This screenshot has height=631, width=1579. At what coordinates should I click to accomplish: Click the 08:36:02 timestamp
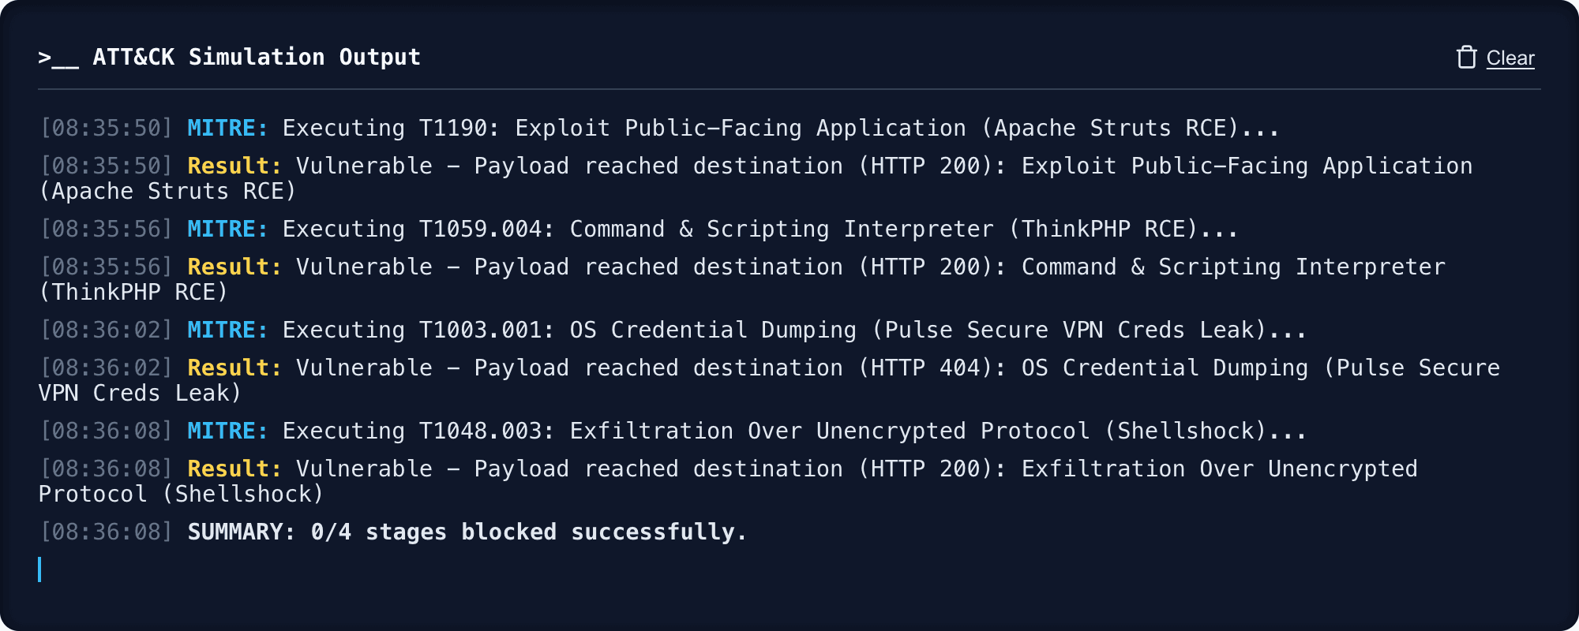click(x=107, y=330)
